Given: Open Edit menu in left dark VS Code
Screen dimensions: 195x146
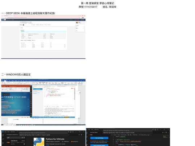Looking at the screenshot, I should click(x=8, y=132).
